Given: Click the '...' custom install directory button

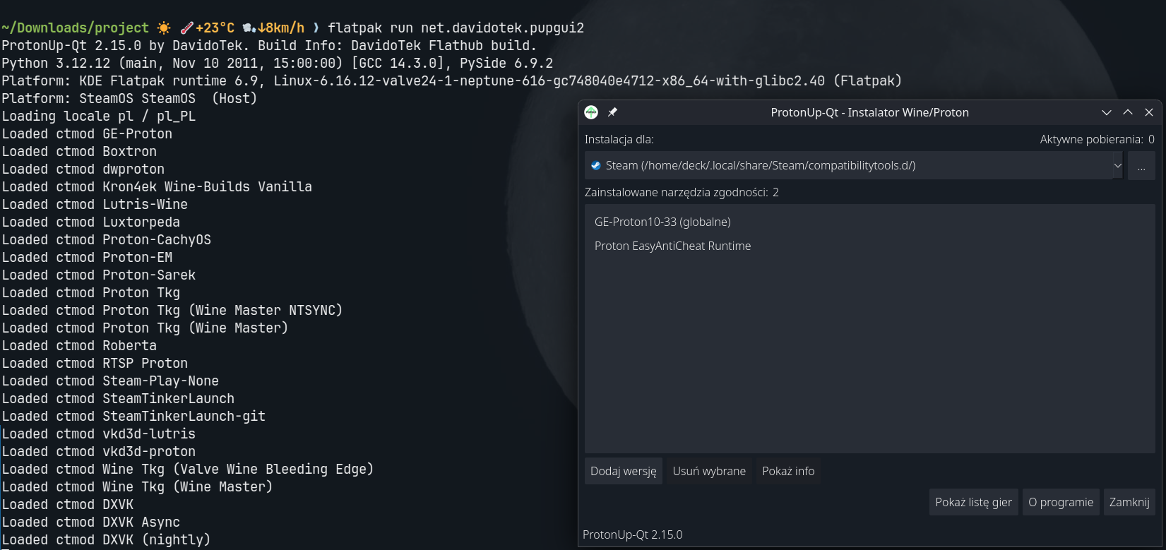Looking at the screenshot, I should (x=1141, y=166).
